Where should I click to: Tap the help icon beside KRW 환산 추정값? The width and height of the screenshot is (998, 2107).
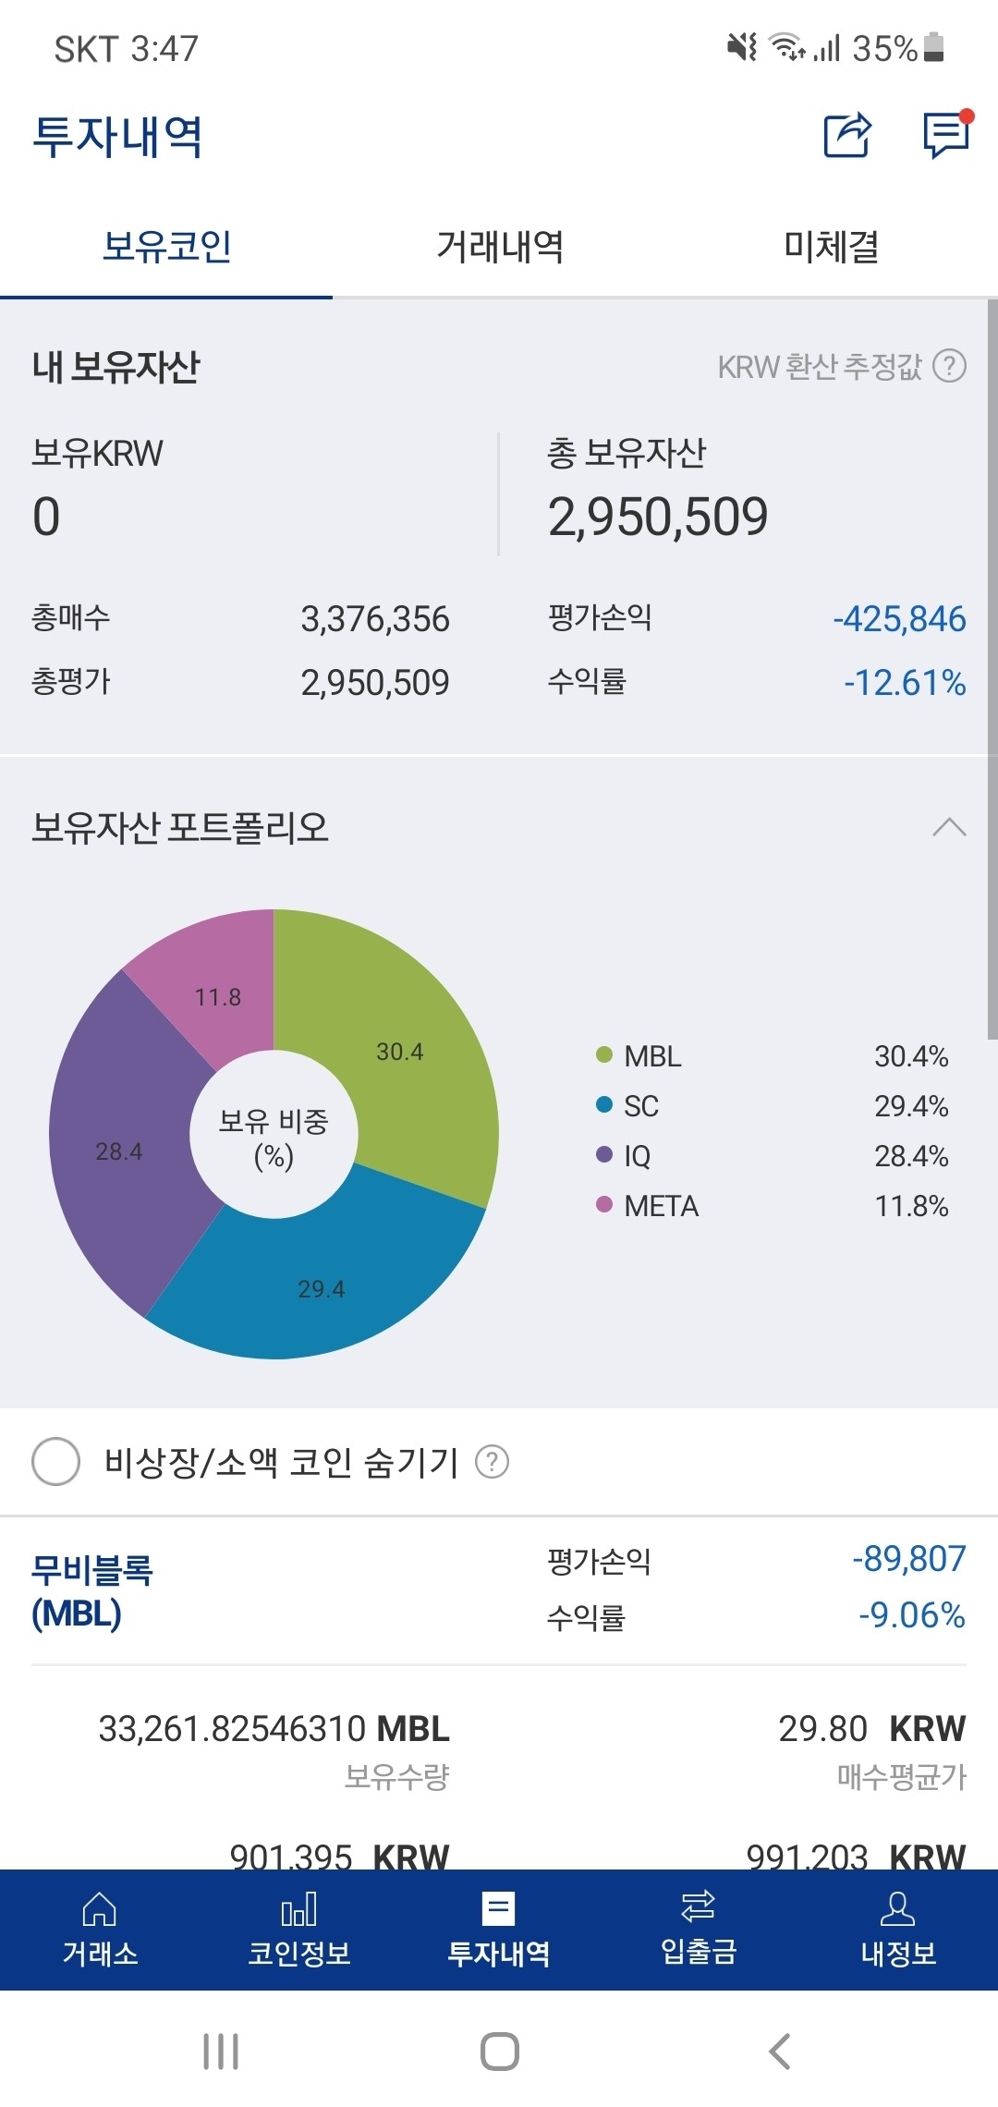[x=950, y=368]
